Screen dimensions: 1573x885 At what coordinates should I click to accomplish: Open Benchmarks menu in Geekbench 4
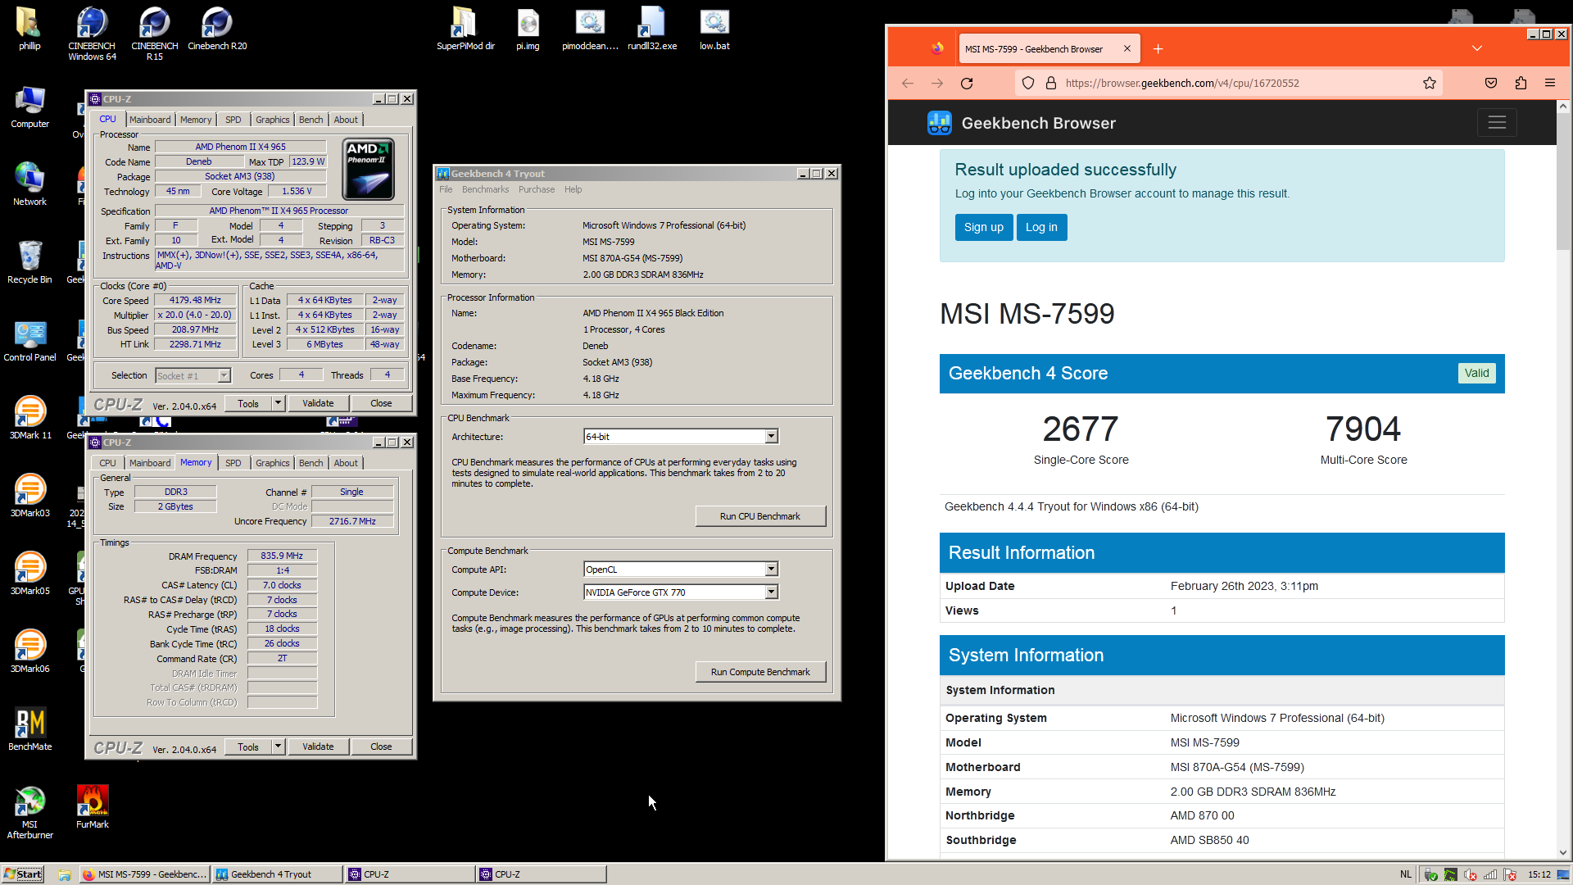[x=485, y=189]
